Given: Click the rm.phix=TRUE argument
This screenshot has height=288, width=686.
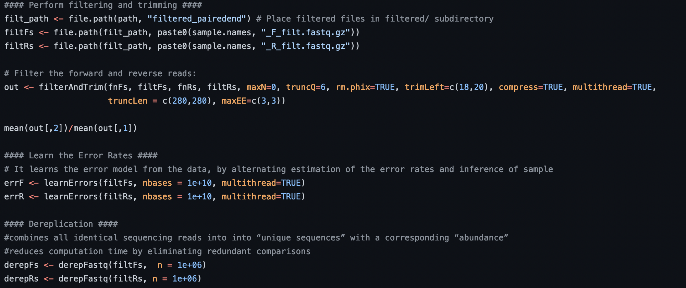Looking at the screenshot, I should 365,87.
